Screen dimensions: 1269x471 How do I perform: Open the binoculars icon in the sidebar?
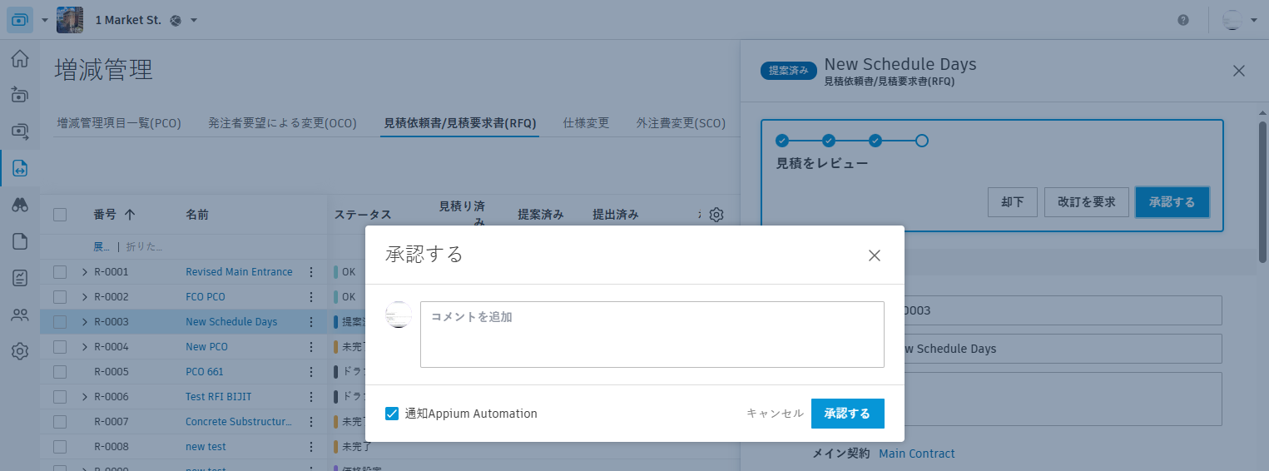20,205
